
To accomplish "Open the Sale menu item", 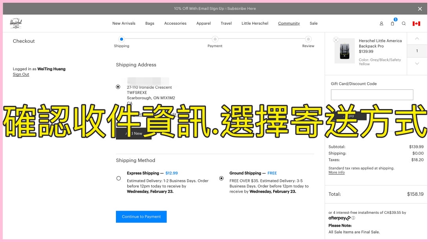I will (313, 24).
